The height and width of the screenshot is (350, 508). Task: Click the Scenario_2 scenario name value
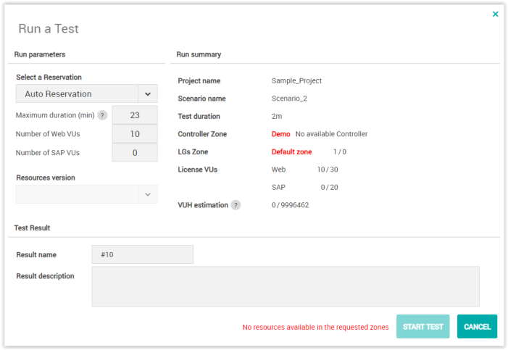click(289, 99)
